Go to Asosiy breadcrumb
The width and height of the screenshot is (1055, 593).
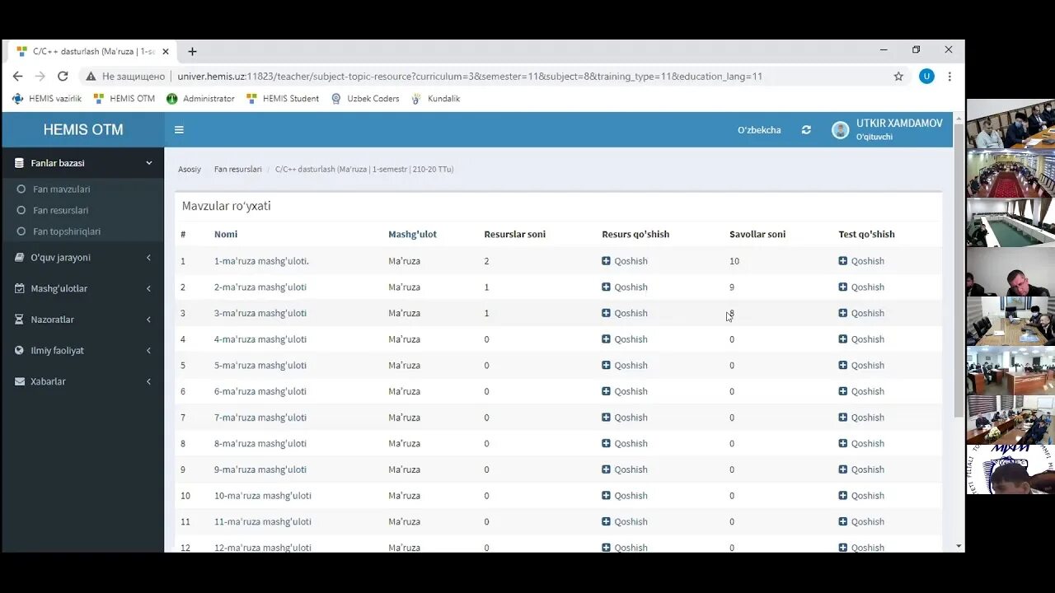click(190, 169)
